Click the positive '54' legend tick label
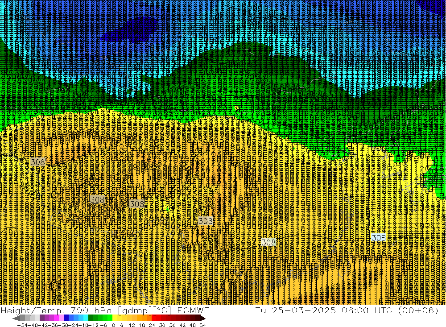This screenshot has height=327, width=446. tap(203, 325)
